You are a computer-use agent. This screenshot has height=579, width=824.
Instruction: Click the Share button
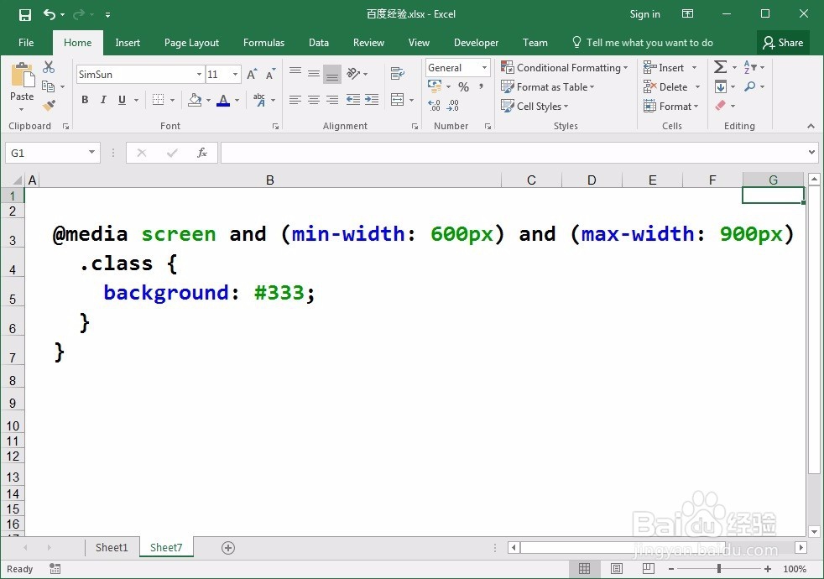tap(783, 43)
